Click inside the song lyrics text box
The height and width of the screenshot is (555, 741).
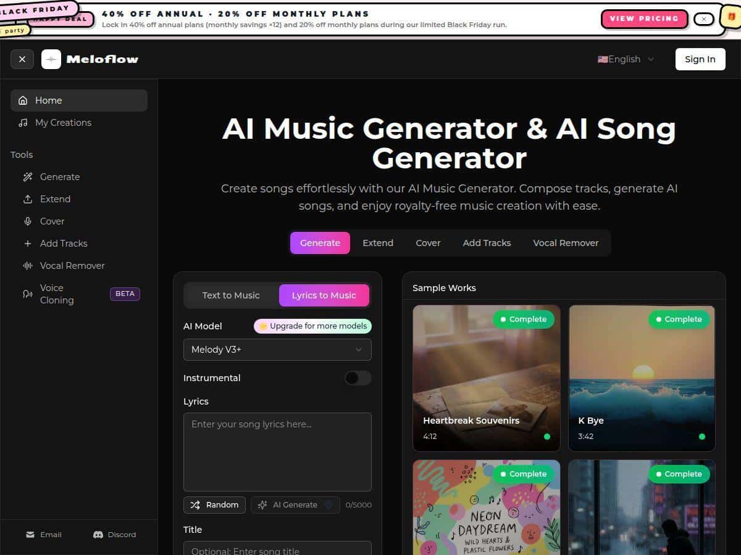277,452
